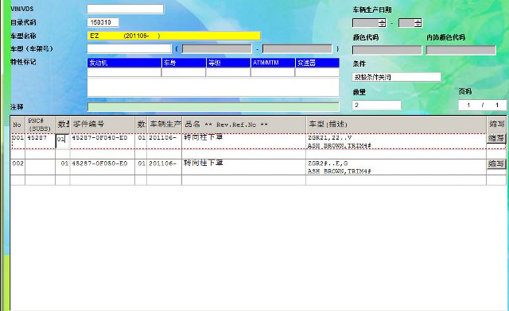Viewport: 509px width, 311px height.
Task: Click the 缩写 column header
Action: tap(496, 125)
